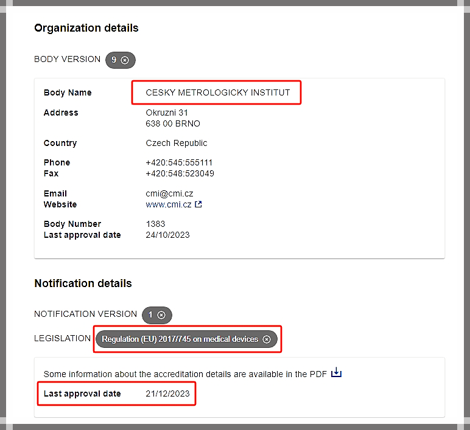Select postal line 638 00 BRNO
This screenshot has height=430, width=470.
pos(173,123)
